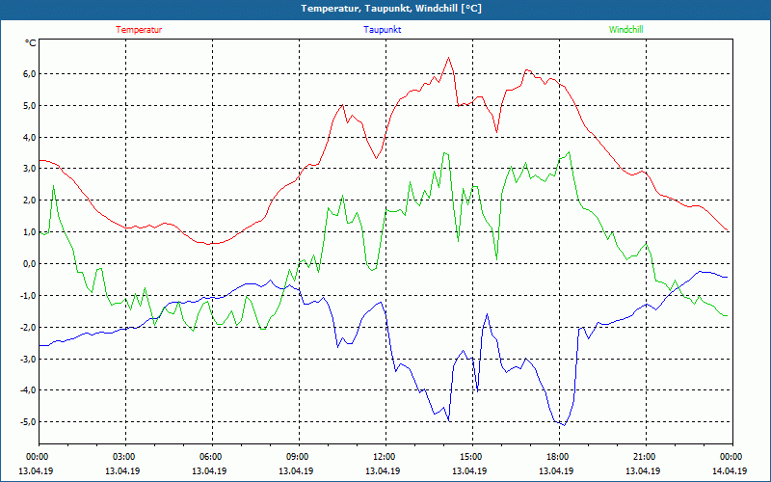Viewport: 771px width, 482px height.
Task: Click the 1,0 y-axis value
Action: pos(30,232)
